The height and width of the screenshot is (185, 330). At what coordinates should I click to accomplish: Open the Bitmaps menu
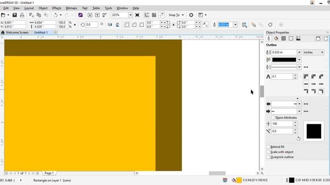(71, 8)
